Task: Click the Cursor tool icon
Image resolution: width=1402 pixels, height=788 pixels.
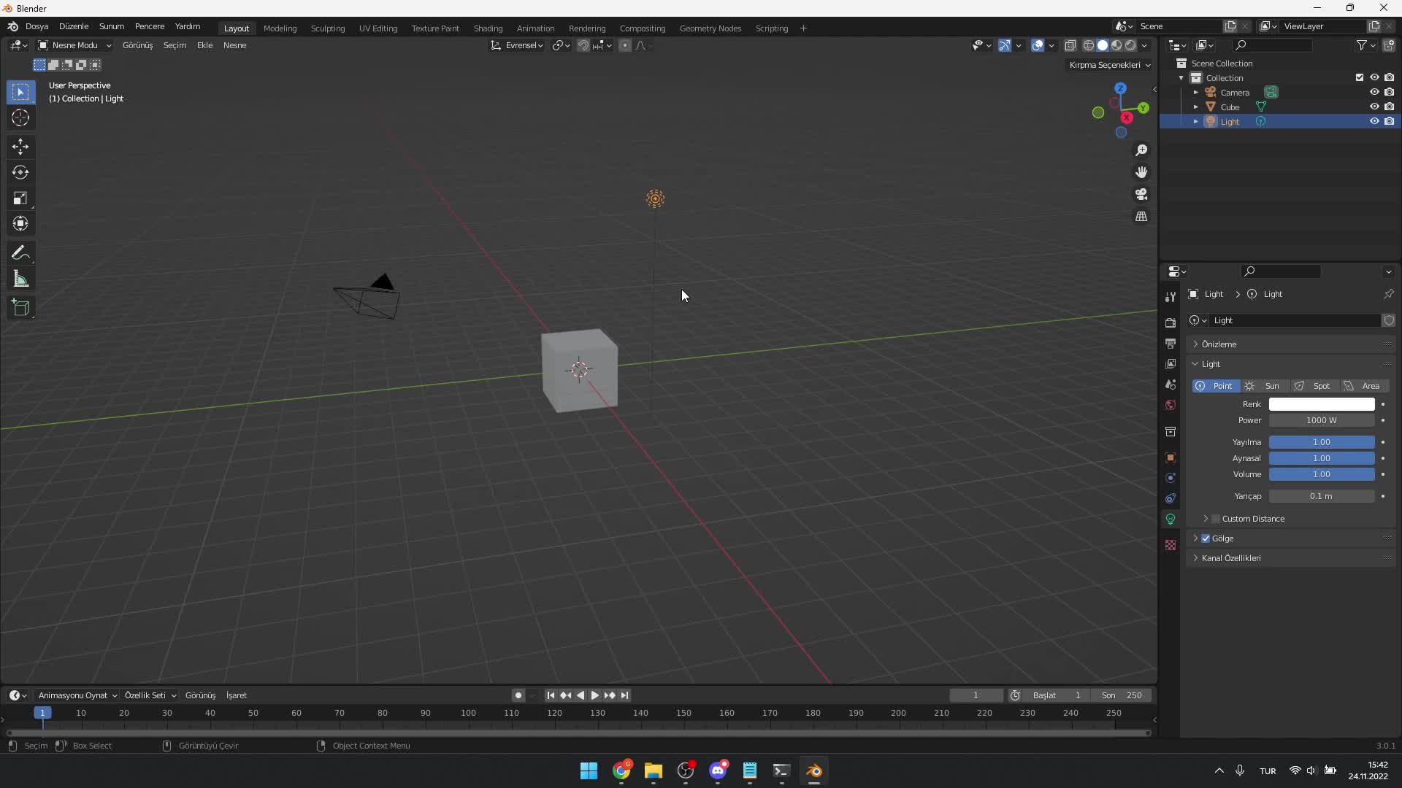Action: click(x=21, y=117)
